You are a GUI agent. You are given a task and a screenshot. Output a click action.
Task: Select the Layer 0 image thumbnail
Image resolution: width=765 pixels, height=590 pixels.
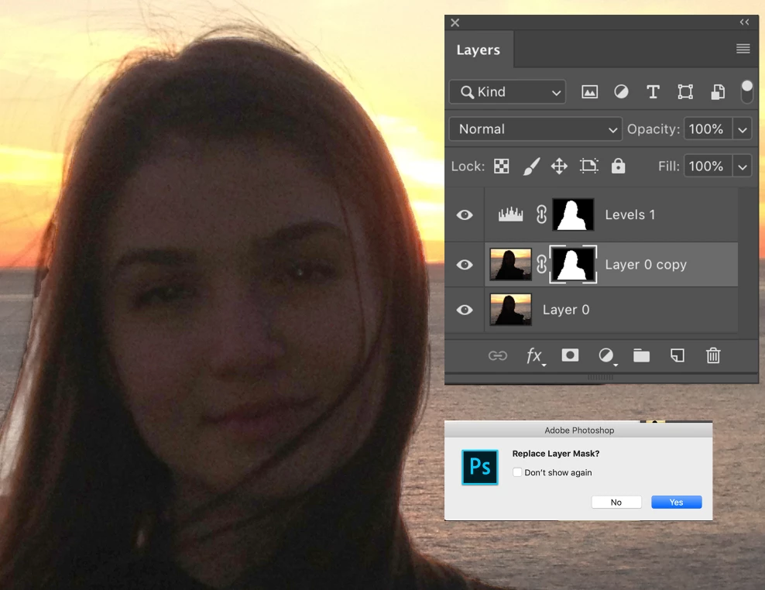(510, 310)
